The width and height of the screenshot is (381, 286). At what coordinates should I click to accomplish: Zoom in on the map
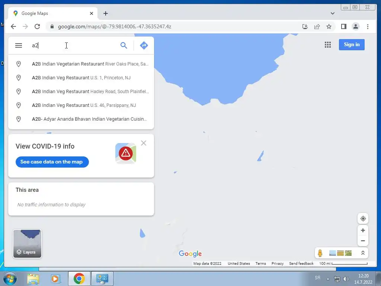[x=363, y=230]
